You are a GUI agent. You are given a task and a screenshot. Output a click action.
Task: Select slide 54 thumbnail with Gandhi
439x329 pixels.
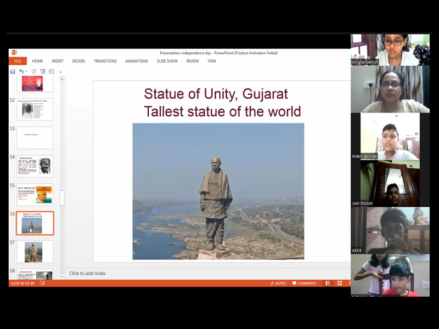click(35, 166)
